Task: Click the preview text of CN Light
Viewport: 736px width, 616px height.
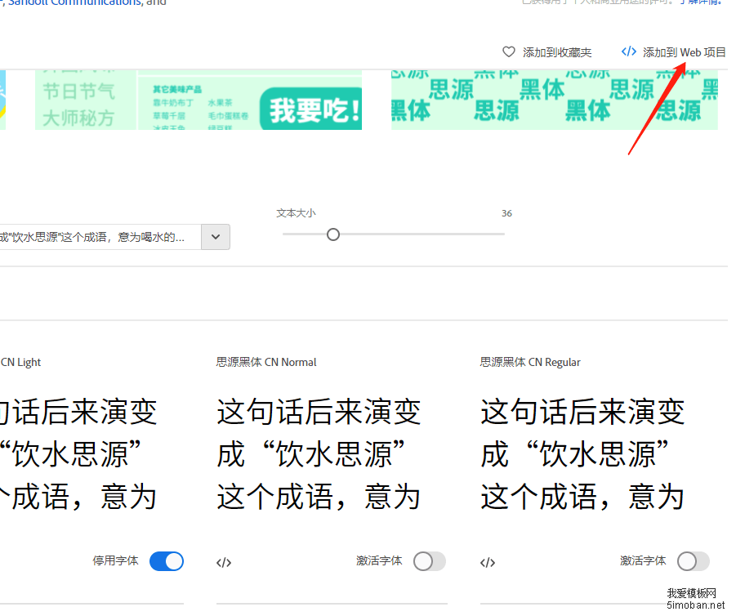Action: coord(78,454)
